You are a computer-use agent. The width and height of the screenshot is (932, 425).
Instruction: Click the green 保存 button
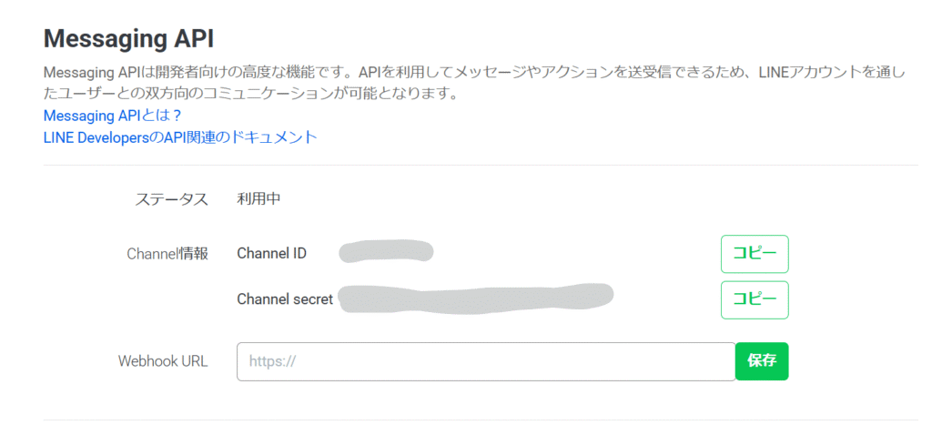[x=762, y=360]
